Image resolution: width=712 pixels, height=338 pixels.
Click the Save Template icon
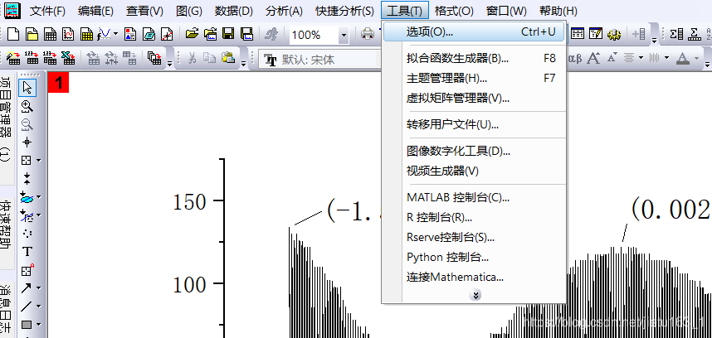tap(246, 34)
